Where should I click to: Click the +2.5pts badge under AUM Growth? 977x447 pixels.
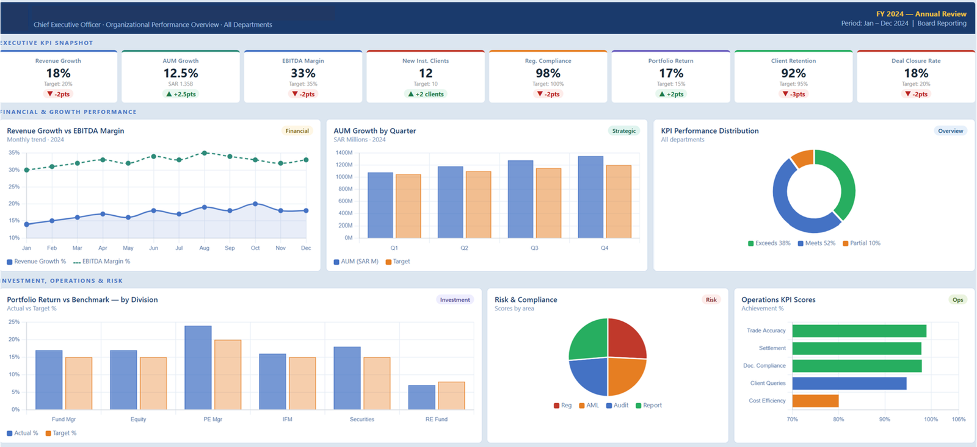[181, 94]
